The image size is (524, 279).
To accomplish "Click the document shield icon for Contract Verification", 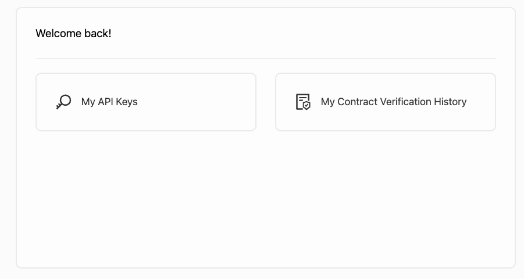I will pos(303,102).
